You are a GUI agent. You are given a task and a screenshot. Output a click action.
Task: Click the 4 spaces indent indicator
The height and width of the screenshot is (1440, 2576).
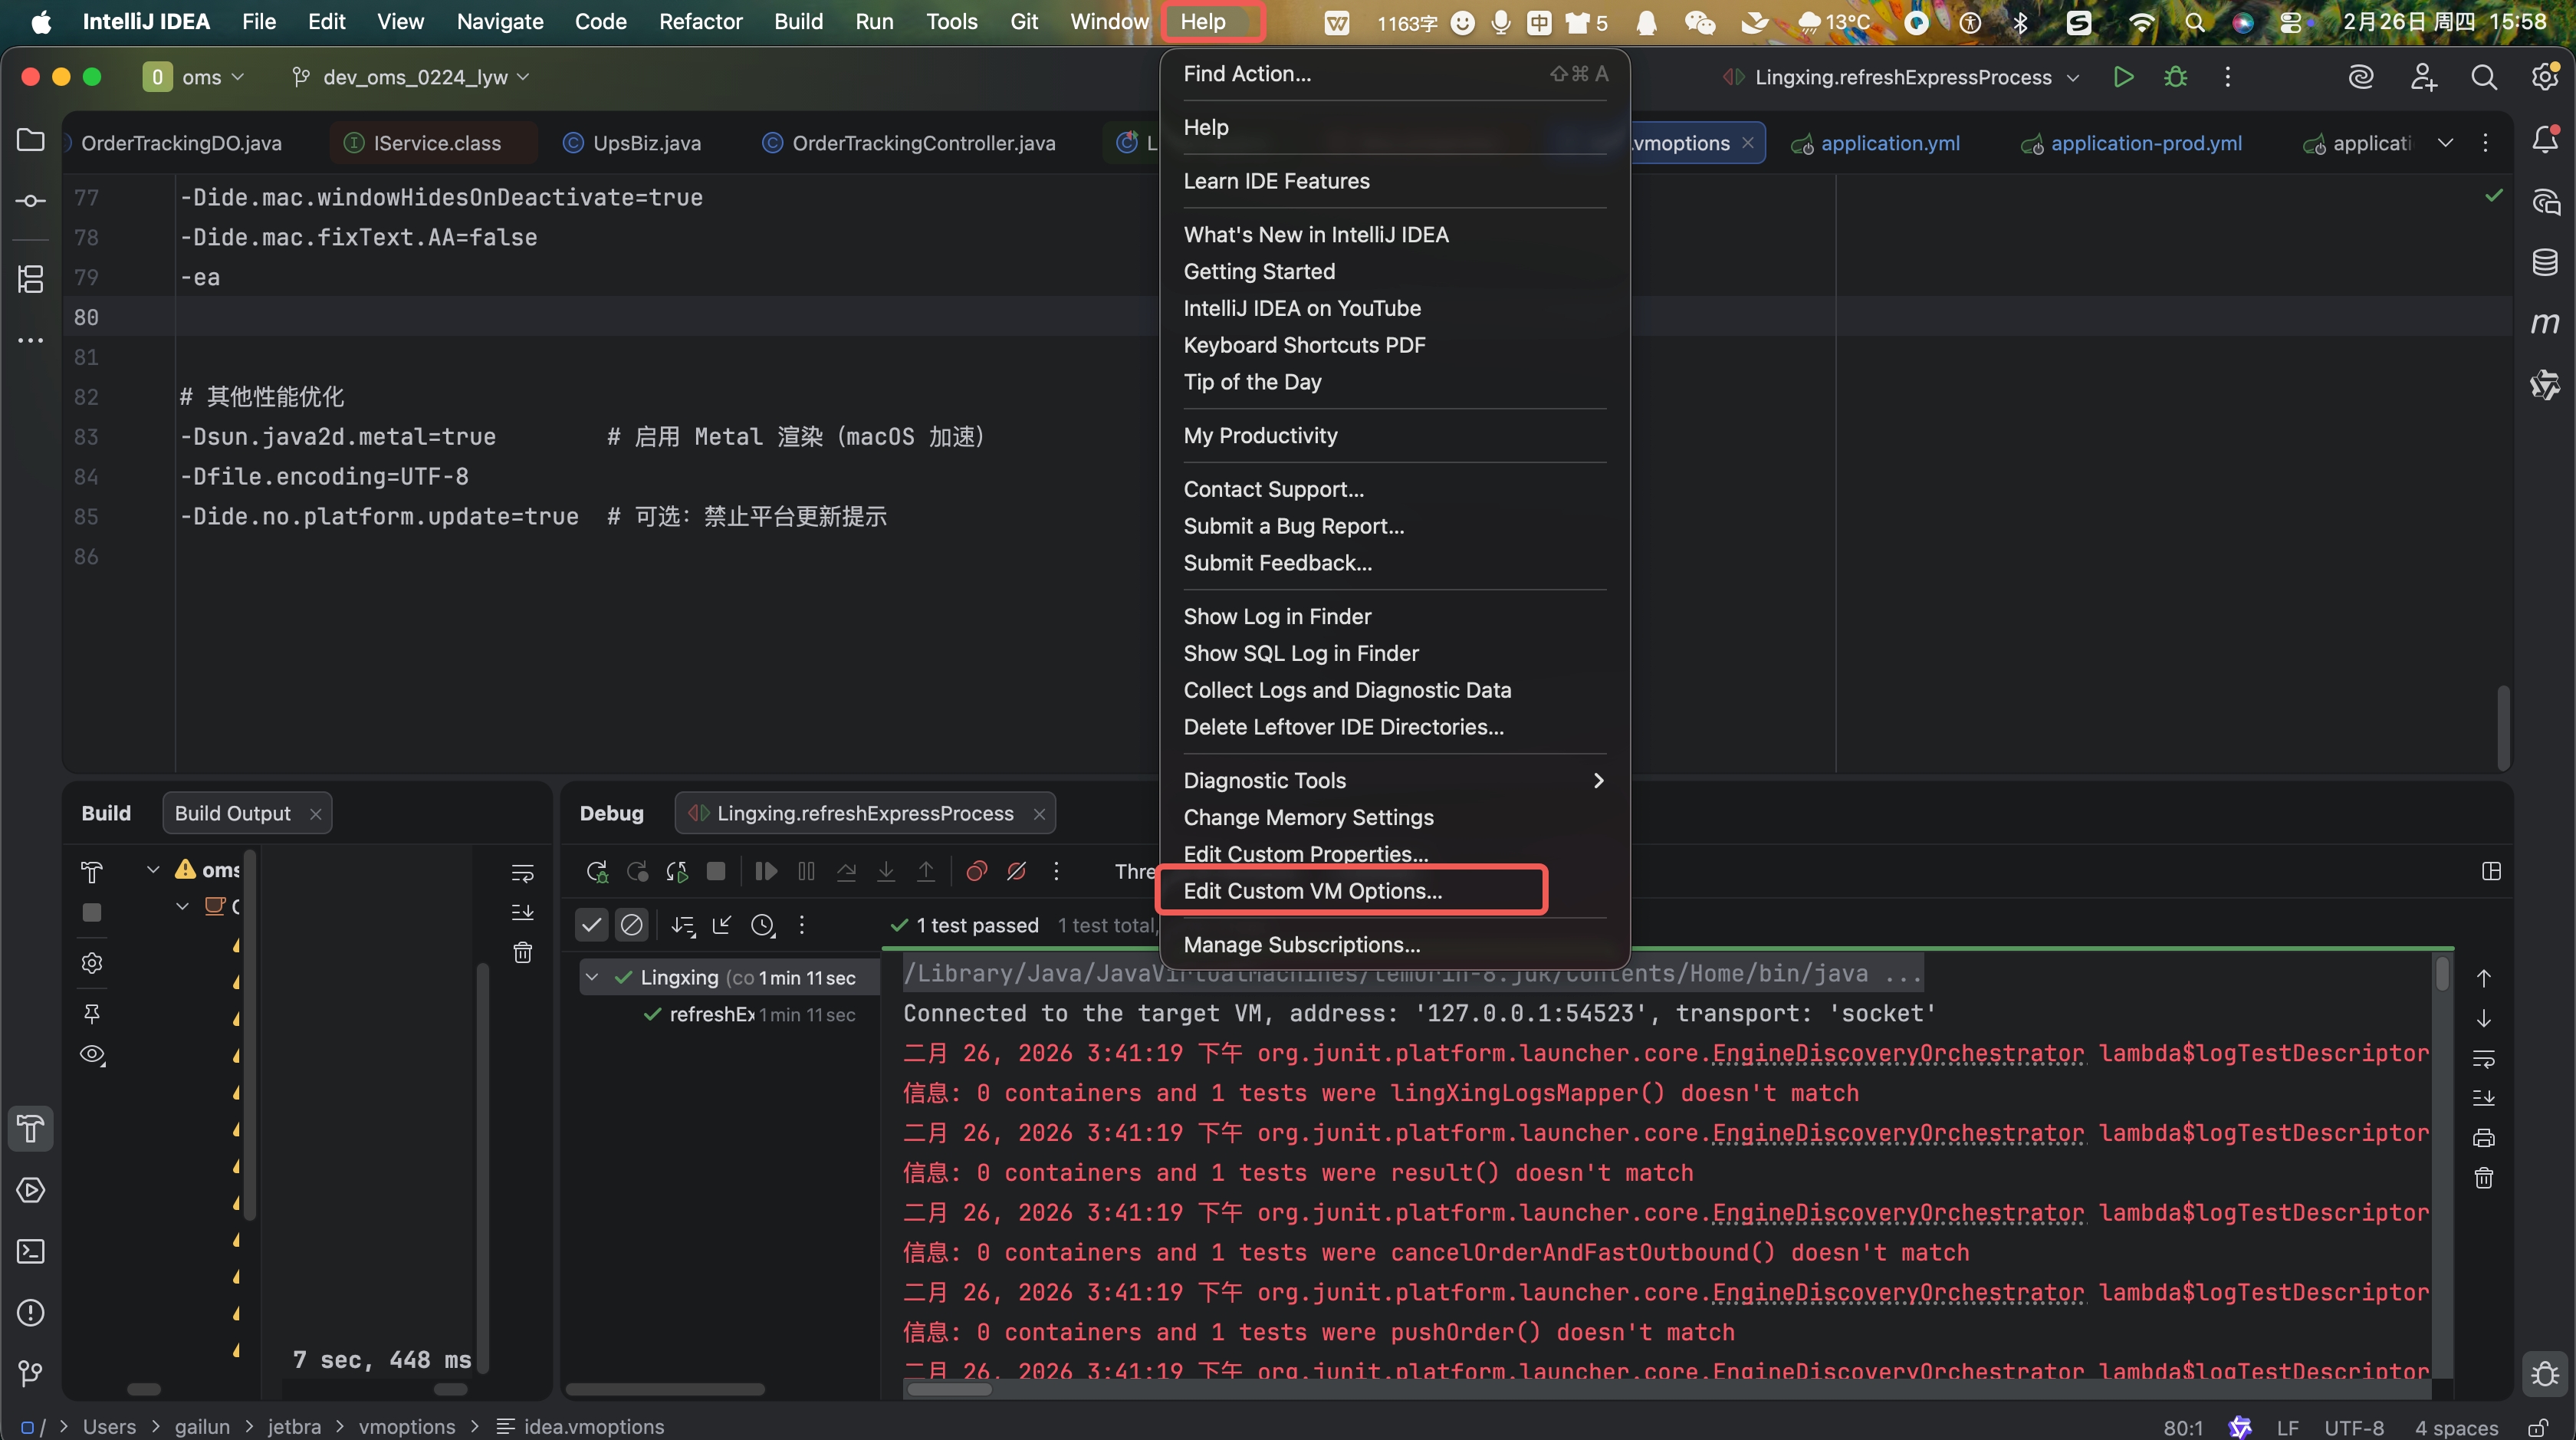(x=2456, y=1427)
